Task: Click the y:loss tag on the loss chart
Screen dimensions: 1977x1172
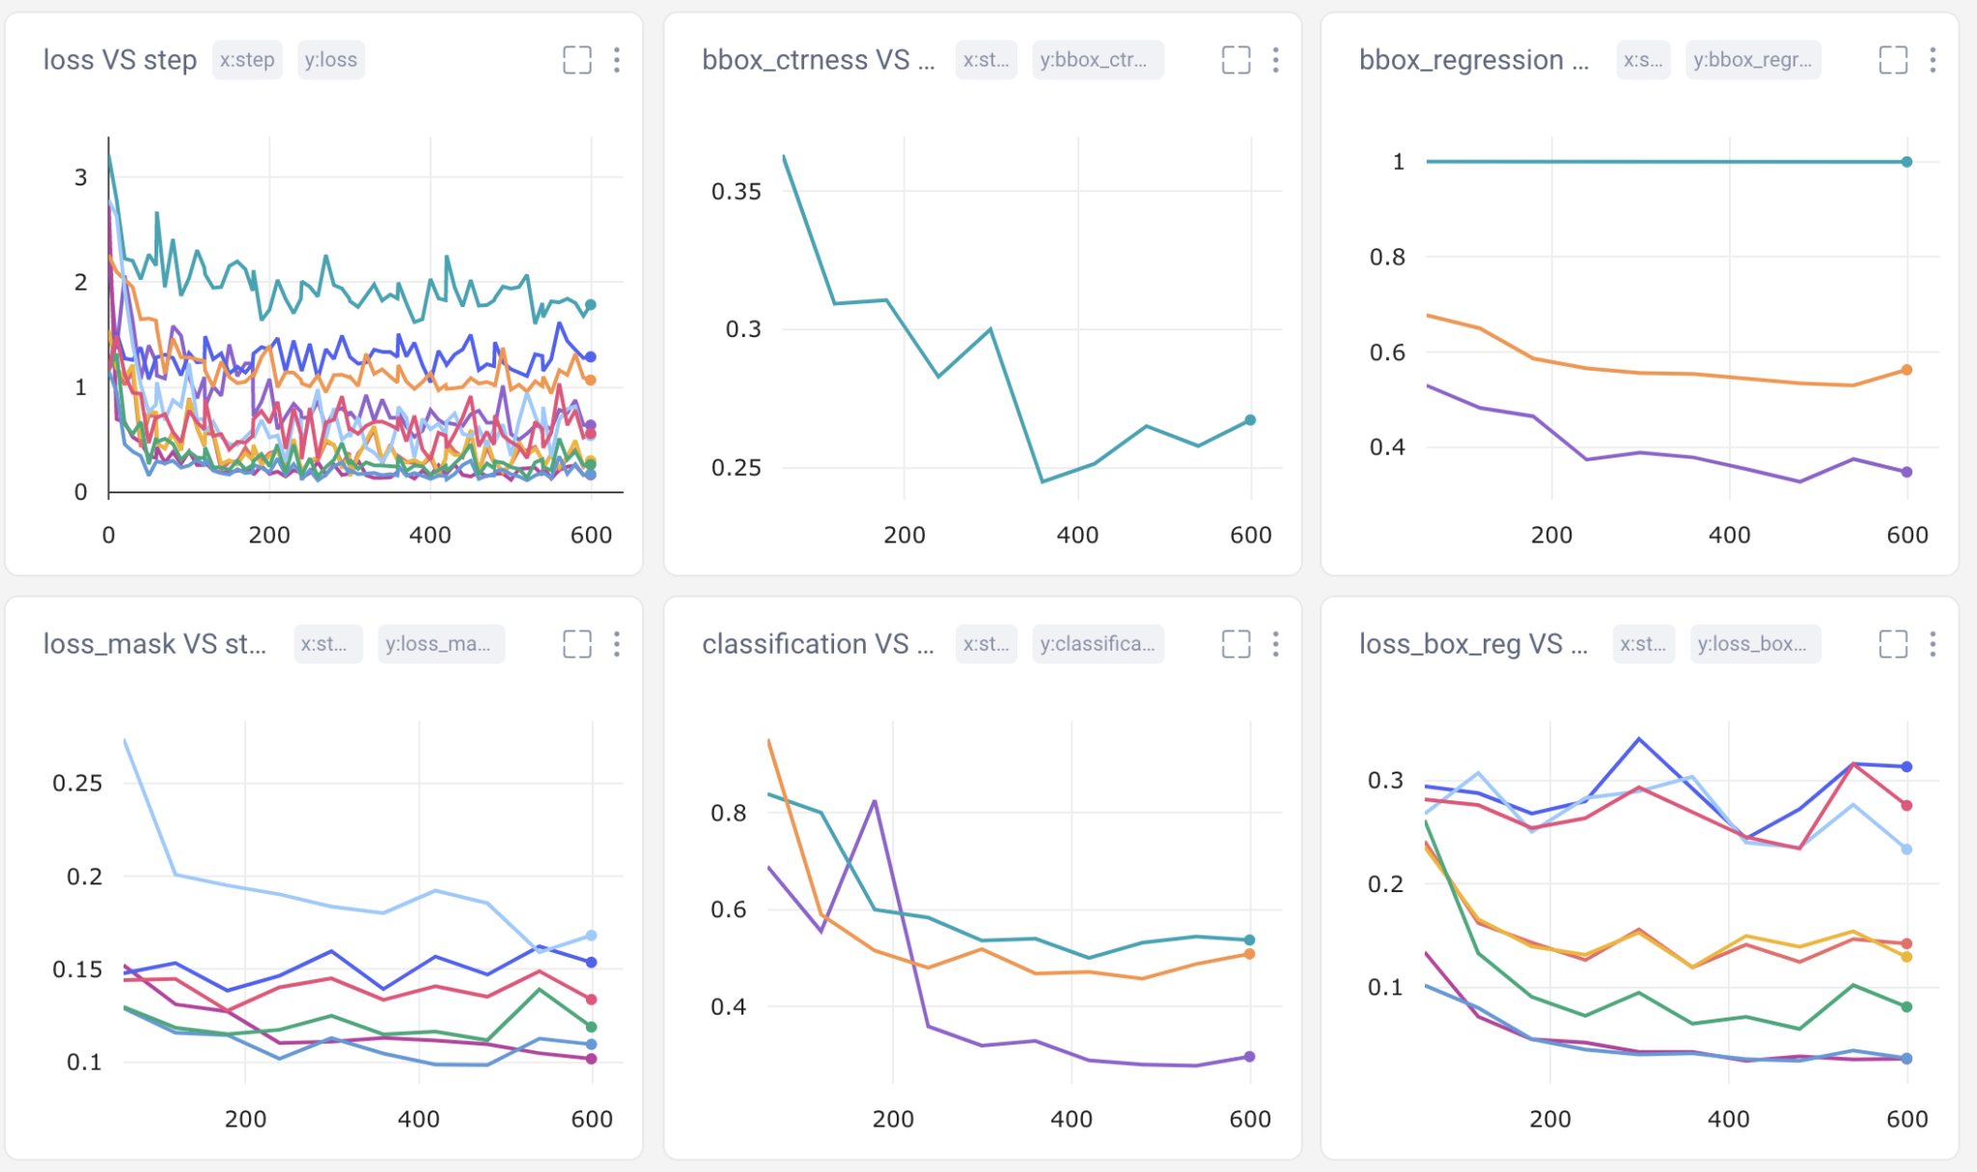Action: point(330,60)
